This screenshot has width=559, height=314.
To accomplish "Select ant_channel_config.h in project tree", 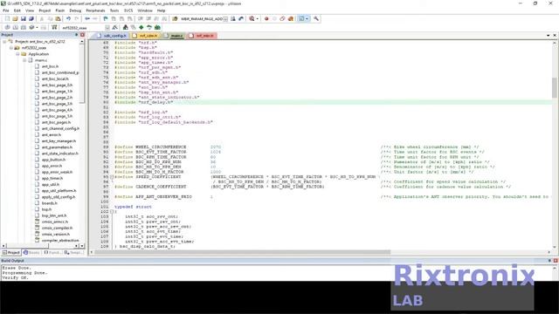I will coord(60,128).
